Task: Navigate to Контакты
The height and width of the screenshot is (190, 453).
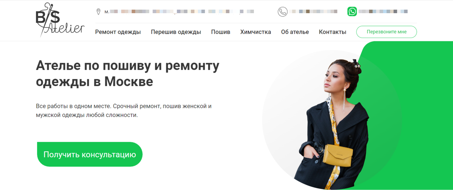Action: point(333,32)
